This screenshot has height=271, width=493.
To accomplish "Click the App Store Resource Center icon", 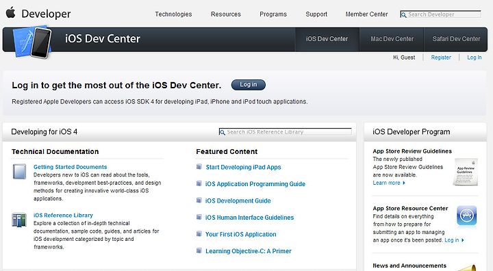I will point(466,216).
